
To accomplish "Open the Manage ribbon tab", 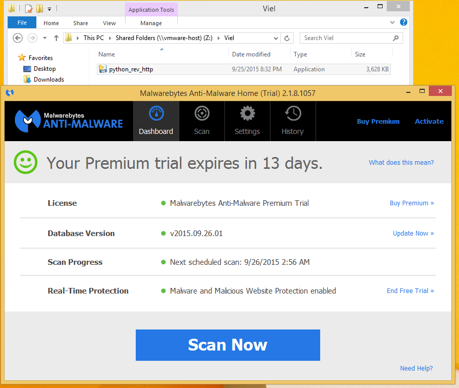I will click(x=151, y=23).
